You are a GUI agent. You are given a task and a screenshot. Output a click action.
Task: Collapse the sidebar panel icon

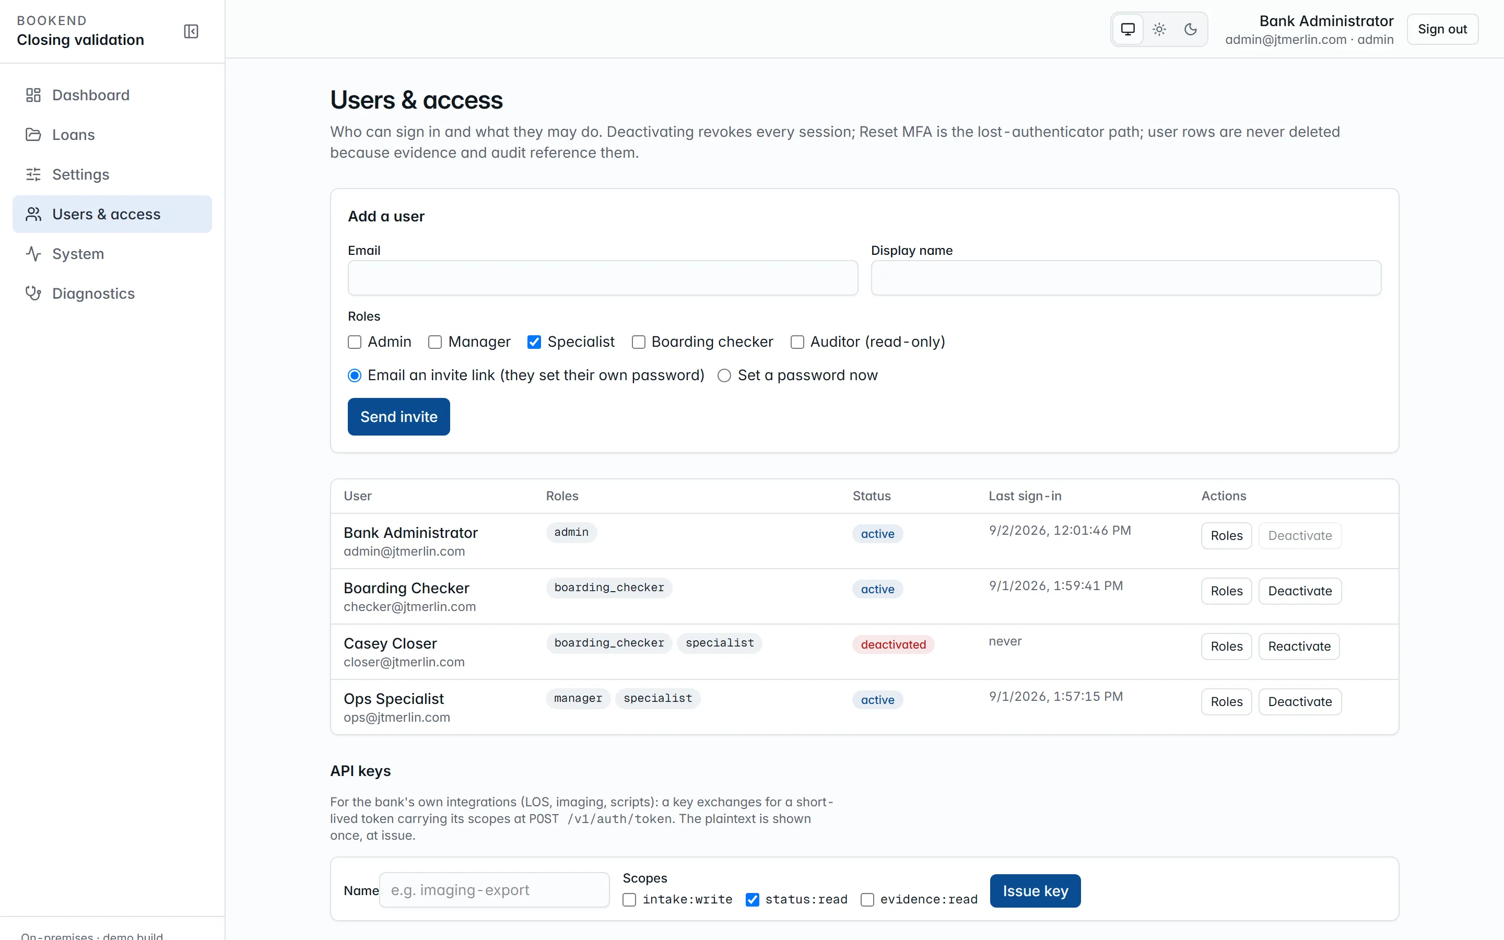(191, 31)
